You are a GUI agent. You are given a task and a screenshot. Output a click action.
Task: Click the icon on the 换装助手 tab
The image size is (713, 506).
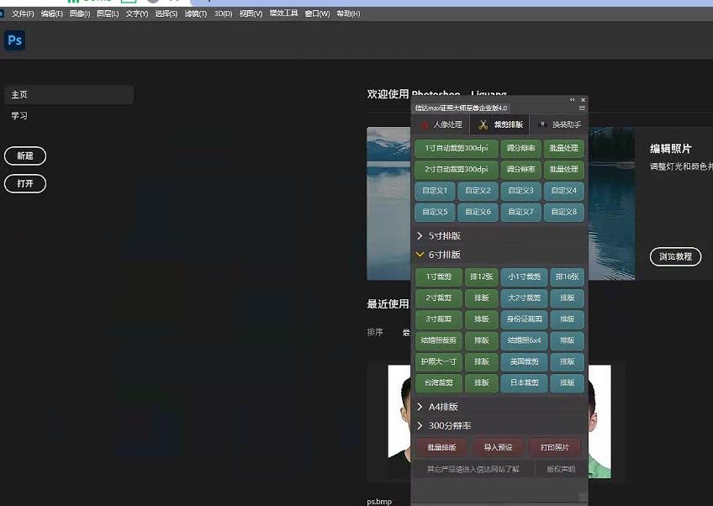pyautogui.click(x=541, y=124)
